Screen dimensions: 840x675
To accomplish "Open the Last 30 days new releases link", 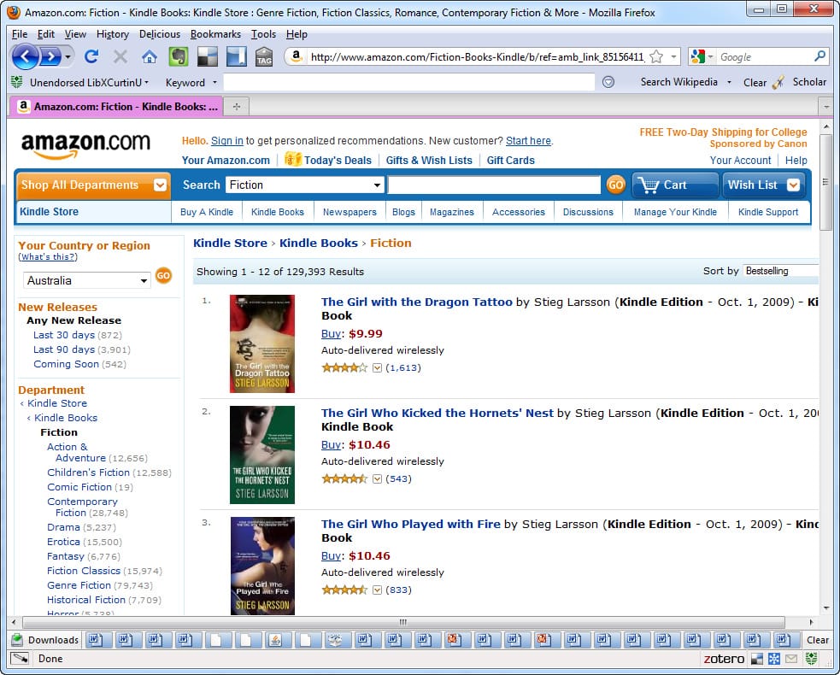I will point(64,335).
